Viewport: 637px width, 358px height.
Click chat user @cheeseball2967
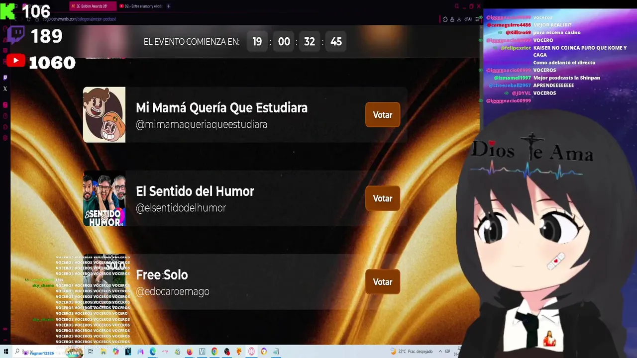(510, 86)
